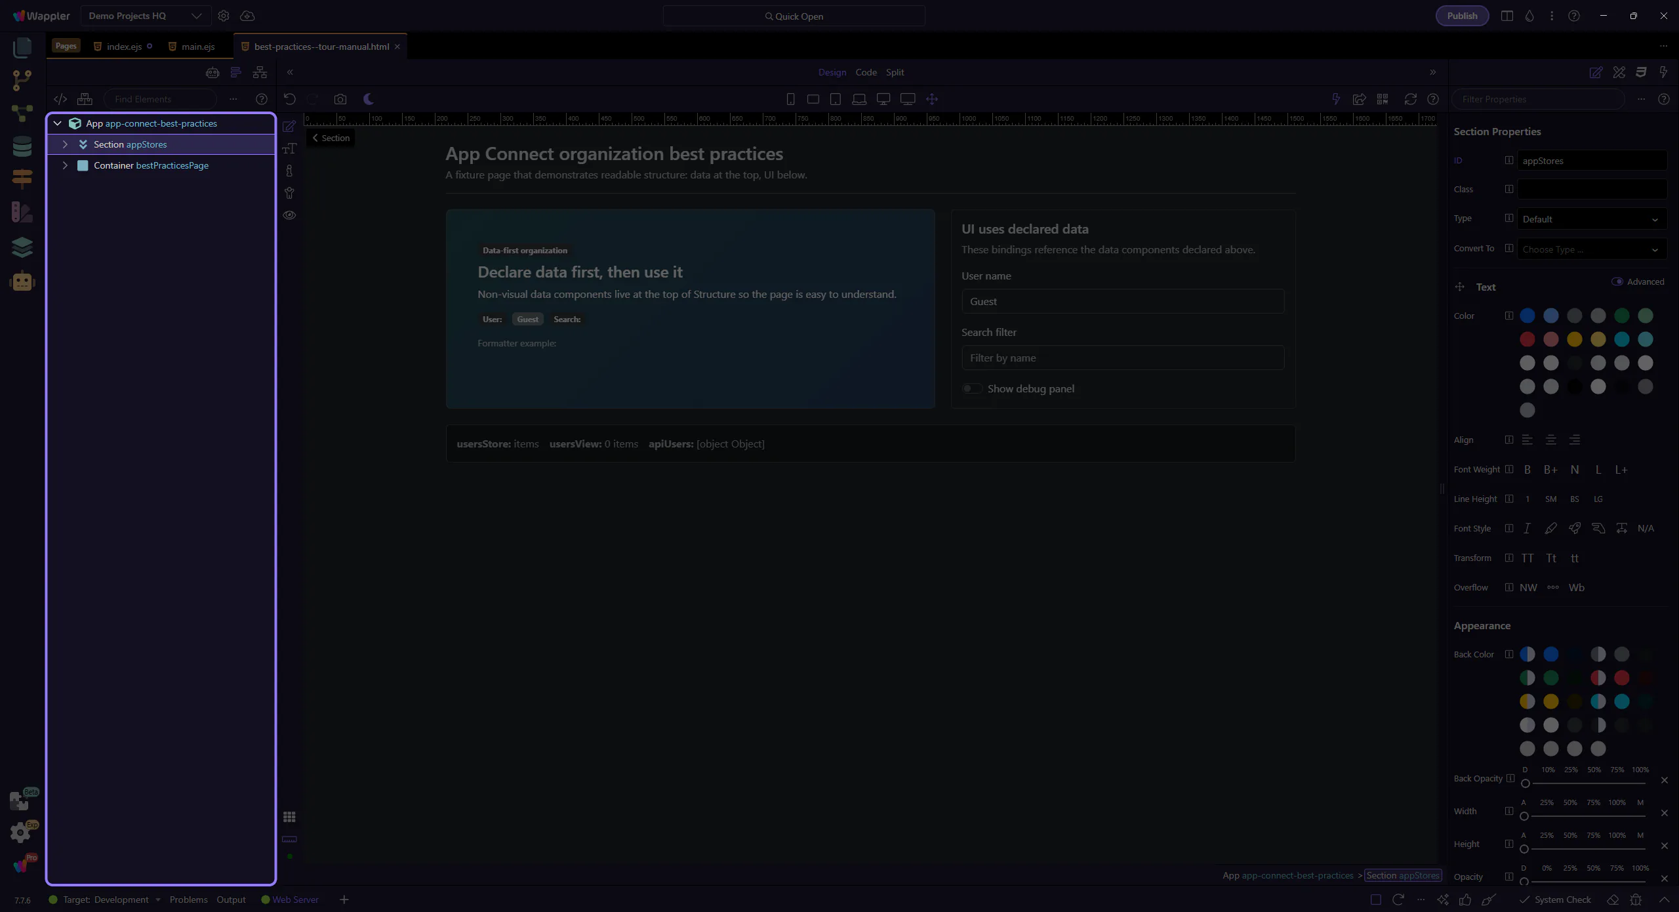
Task: Toggle the eye visibility icon in the design toolbar
Action: [x=289, y=215]
